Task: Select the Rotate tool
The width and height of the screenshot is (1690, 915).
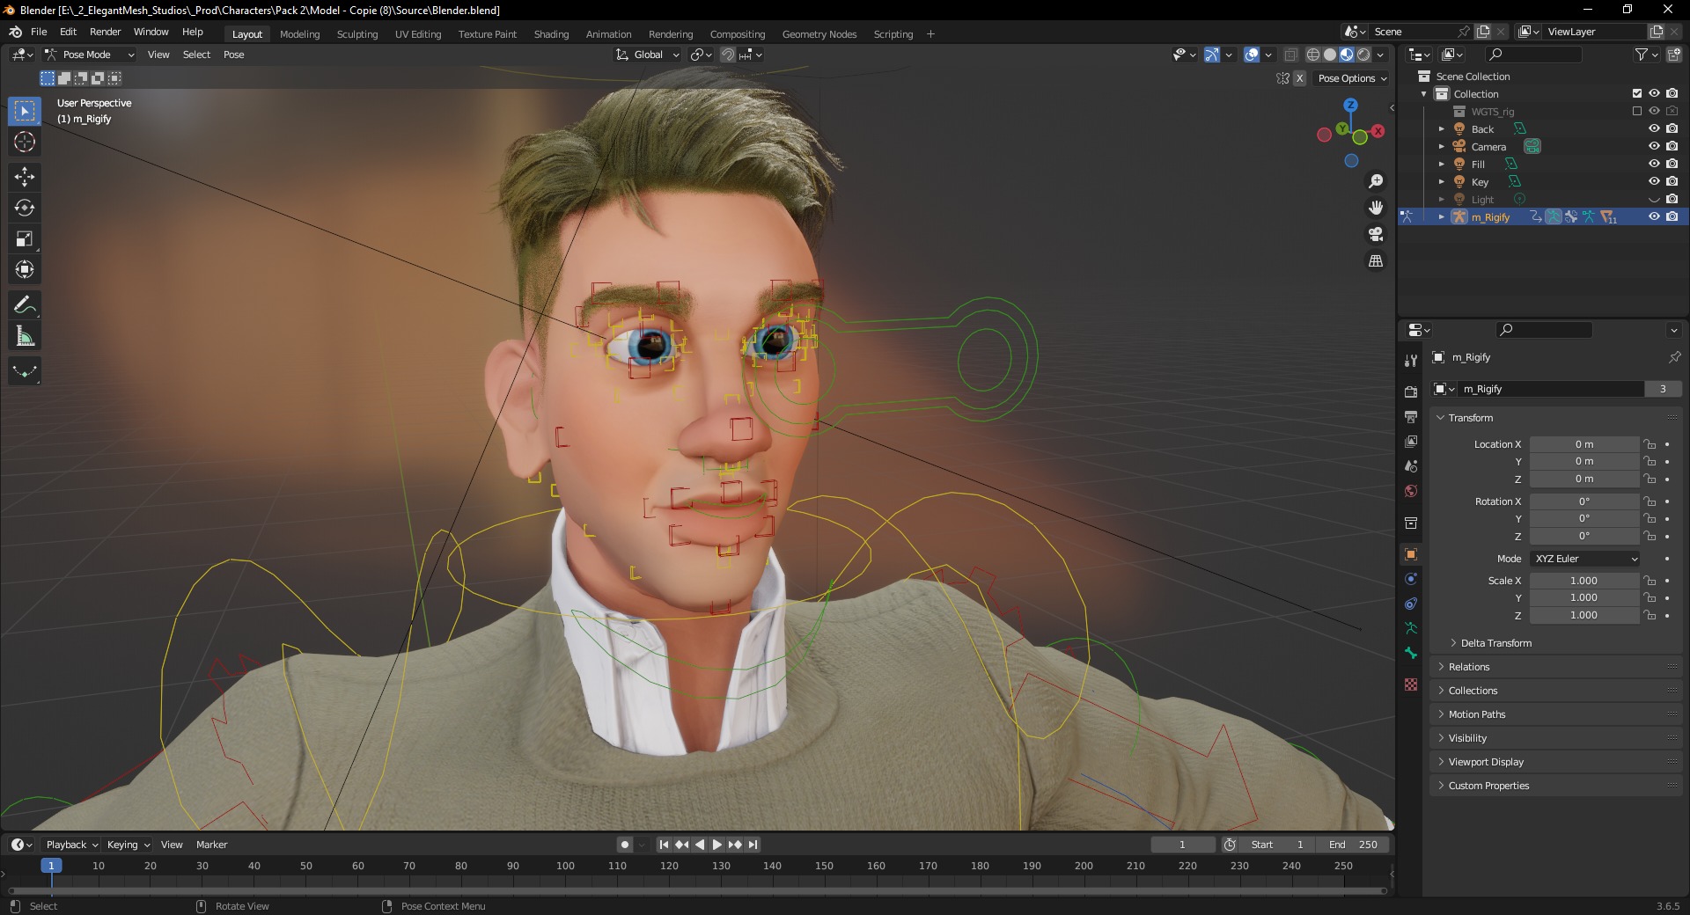Action: (25, 208)
